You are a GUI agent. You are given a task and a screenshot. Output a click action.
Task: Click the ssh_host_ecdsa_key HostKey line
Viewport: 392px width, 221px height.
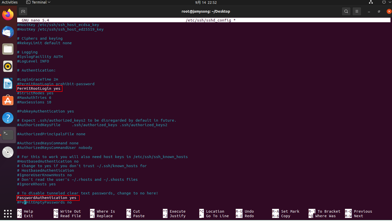tap(58, 25)
